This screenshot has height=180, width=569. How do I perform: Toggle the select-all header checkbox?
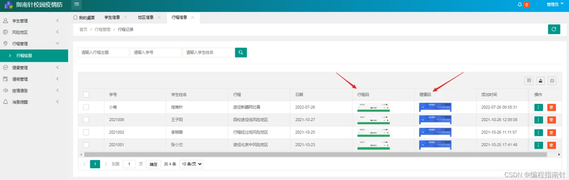[86, 94]
